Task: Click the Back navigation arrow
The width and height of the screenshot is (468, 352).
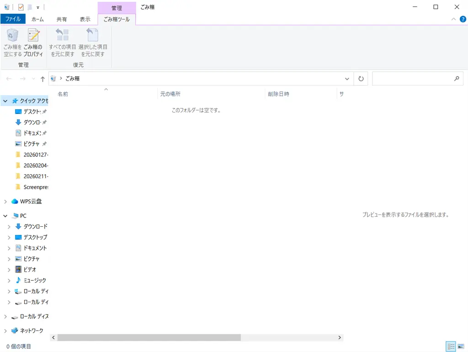Action: pos(9,78)
